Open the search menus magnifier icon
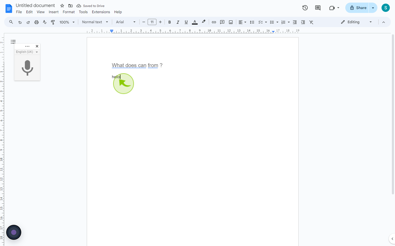Image resolution: width=395 pixels, height=246 pixels. click(11, 22)
